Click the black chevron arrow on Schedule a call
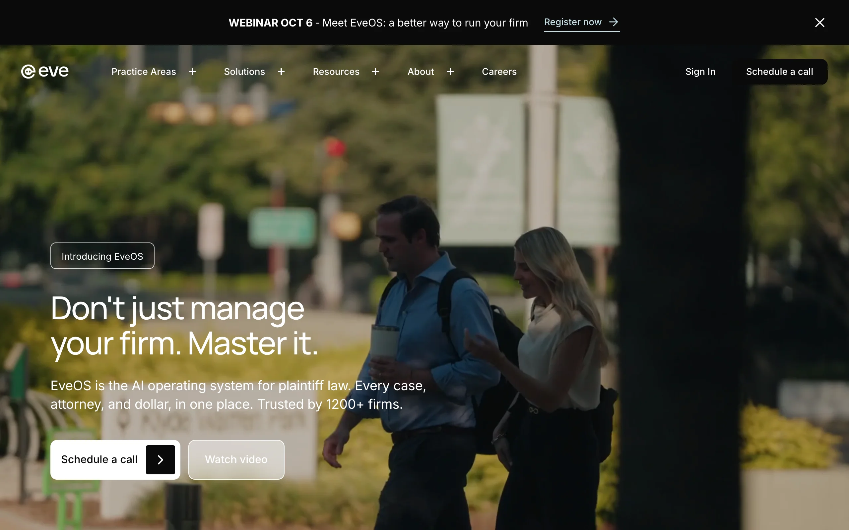This screenshot has height=530, width=849. tap(160, 459)
